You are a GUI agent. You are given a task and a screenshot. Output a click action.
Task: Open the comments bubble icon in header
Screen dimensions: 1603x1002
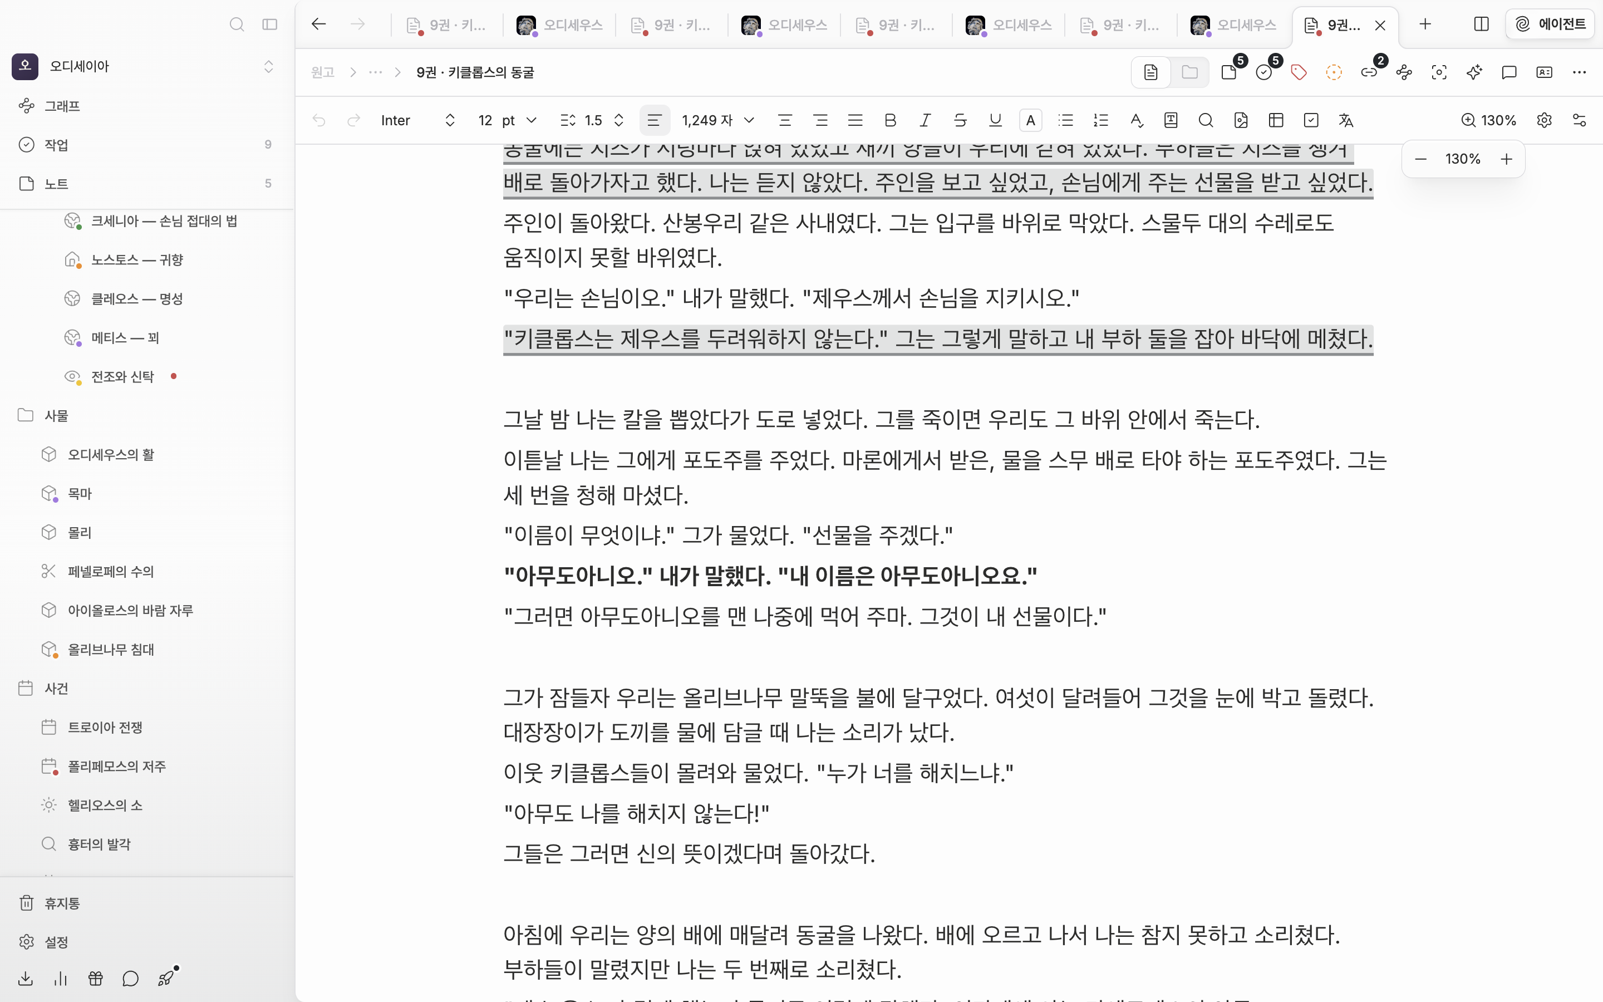click(x=1509, y=72)
